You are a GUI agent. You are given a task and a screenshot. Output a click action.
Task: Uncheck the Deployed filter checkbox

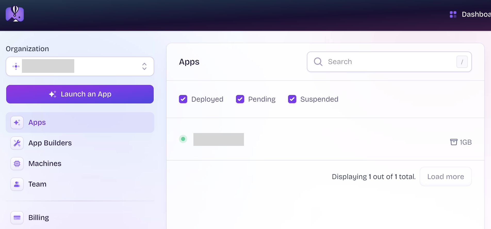(183, 99)
